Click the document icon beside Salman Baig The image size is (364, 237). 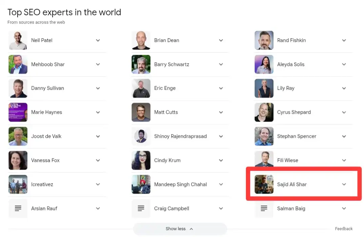coord(264,209)
